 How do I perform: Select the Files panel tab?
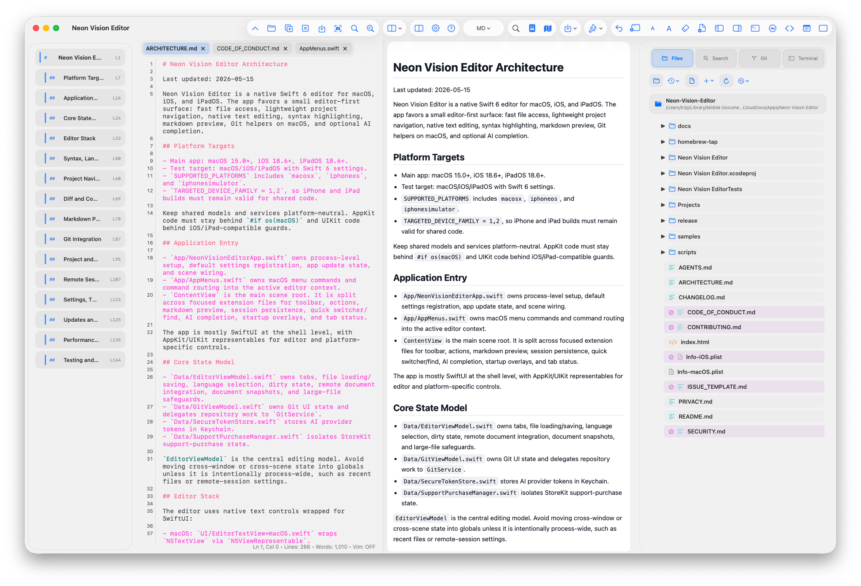pyautogui.click(x=672, y=58)
